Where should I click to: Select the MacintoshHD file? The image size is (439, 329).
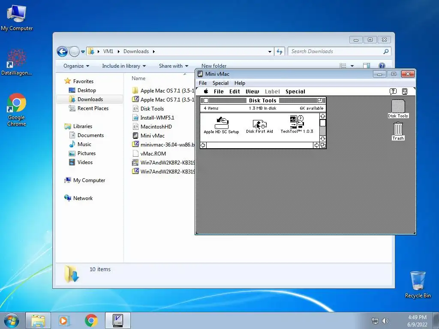pos(156,127)
